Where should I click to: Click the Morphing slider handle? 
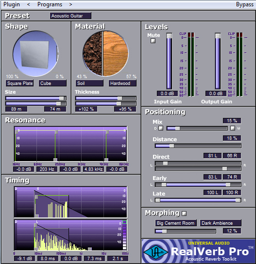[x=164, y=231]
